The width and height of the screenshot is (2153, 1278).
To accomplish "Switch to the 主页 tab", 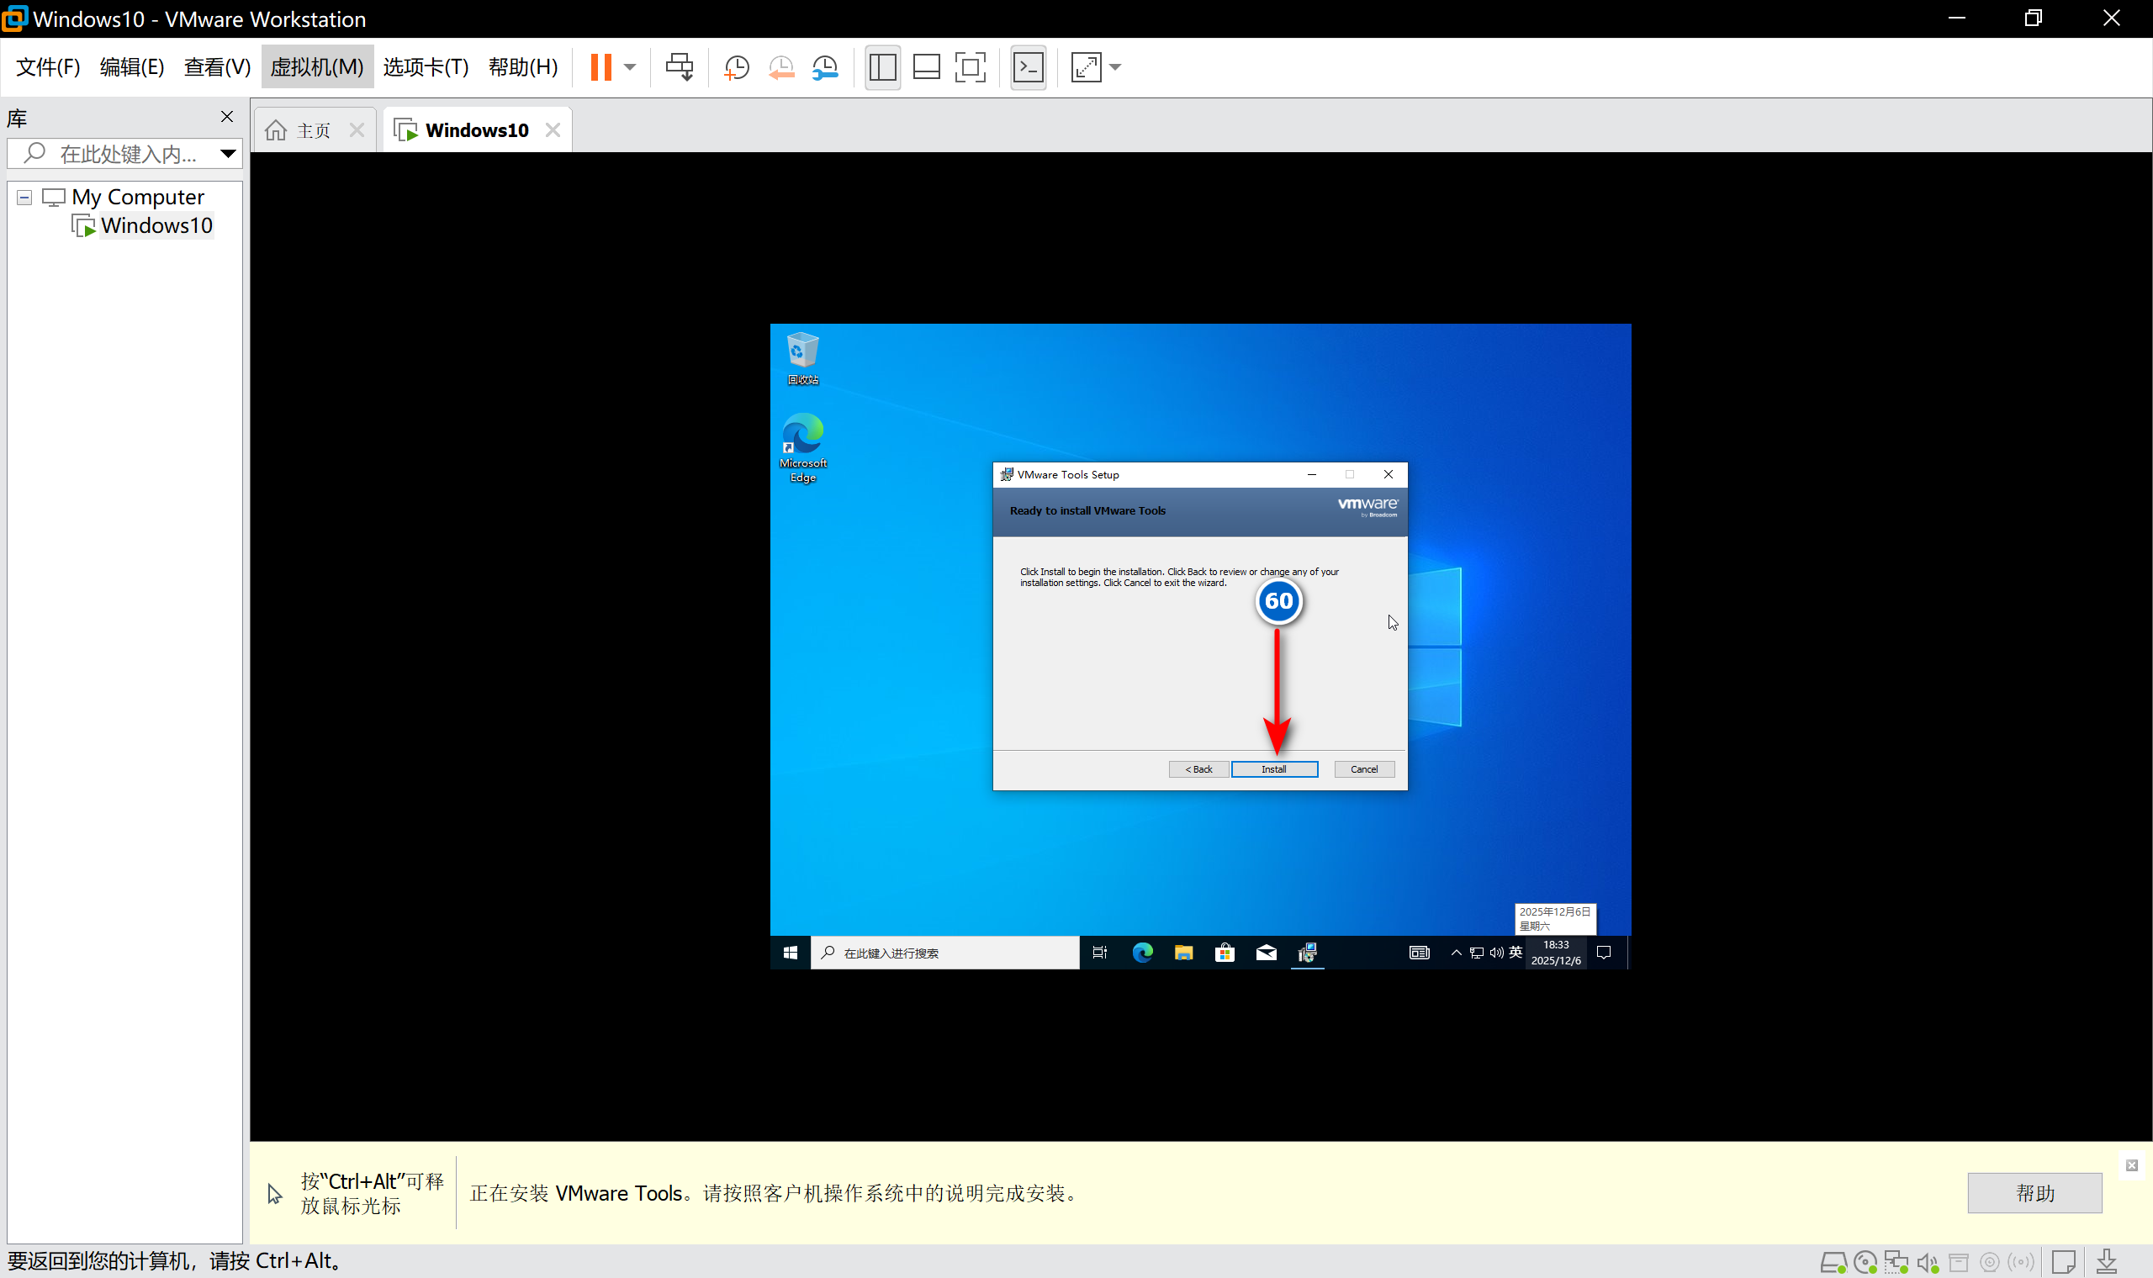I will point(313,130).
